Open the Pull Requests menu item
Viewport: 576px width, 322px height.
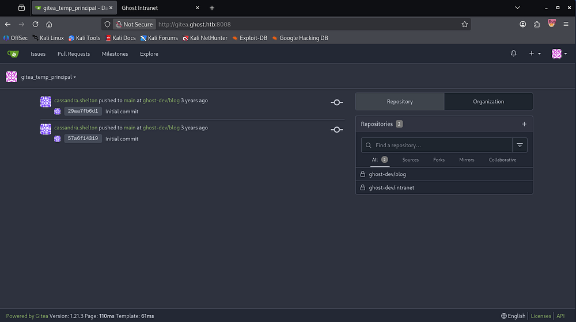(x=74, y=54)
